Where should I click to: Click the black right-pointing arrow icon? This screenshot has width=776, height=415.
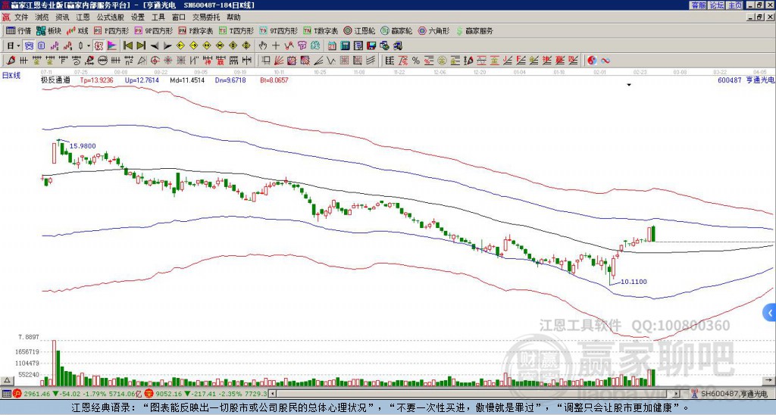click(167, 46)
